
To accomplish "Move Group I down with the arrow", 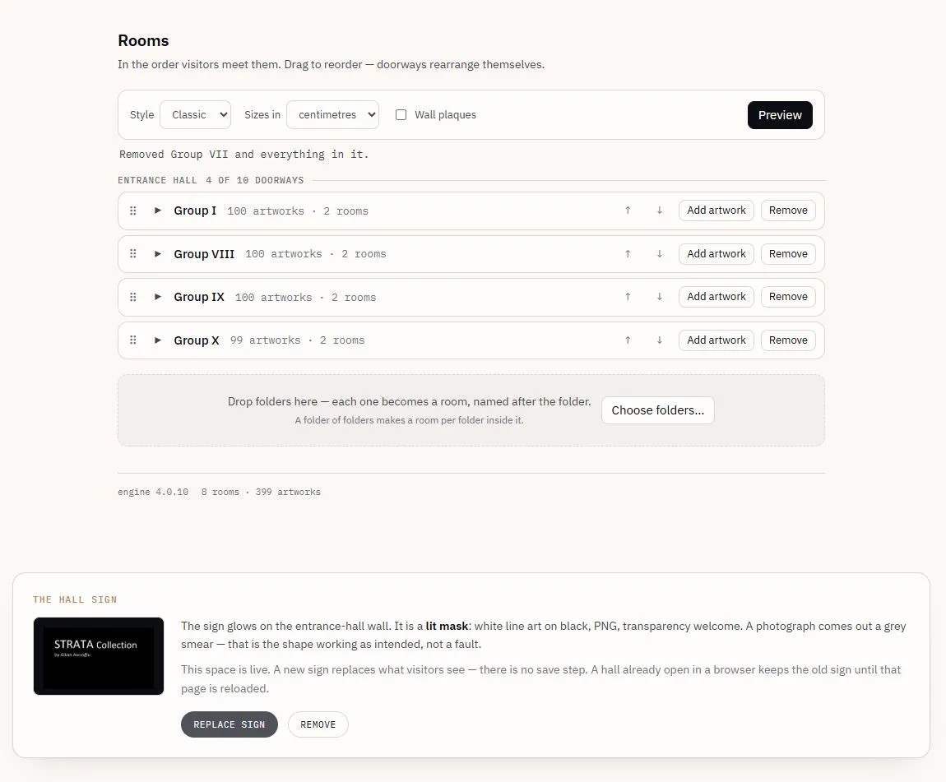I will click(x=660, y=211).
